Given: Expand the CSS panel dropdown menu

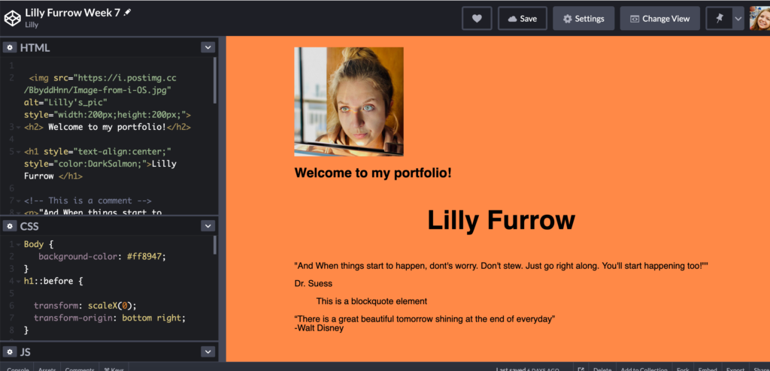Looking at the screenshot, I should pyautogui.click(x=208, y=226).
